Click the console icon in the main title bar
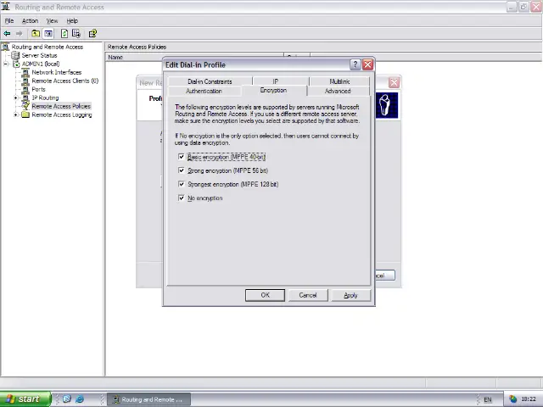This screenshot has width=543, height=407. pos(6,7)
